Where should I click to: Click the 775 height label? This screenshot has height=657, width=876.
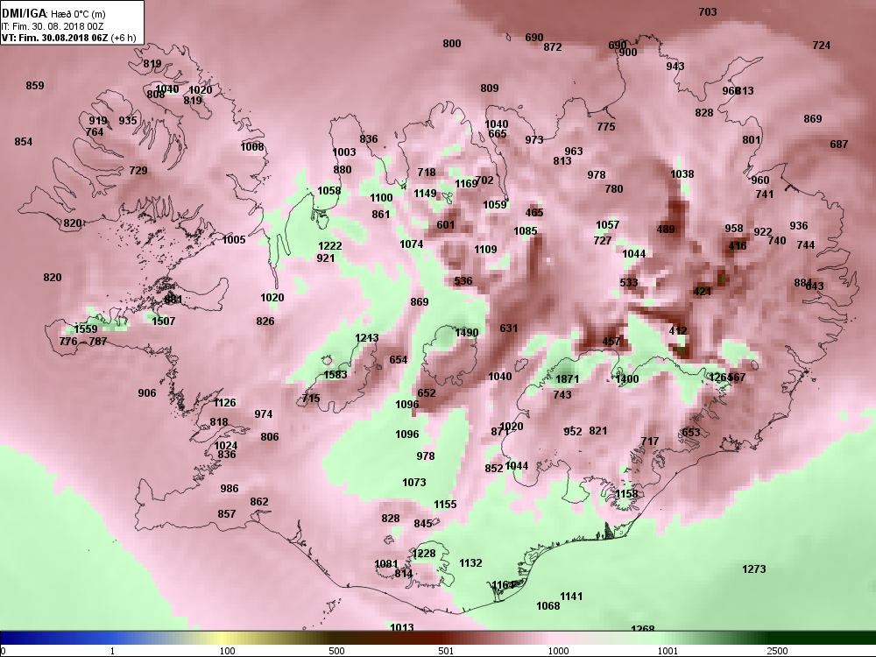coord(606,127)
